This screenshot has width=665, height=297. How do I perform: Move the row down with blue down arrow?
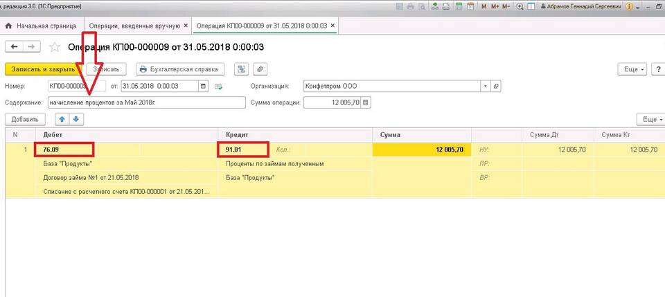(x=76, y=119)
